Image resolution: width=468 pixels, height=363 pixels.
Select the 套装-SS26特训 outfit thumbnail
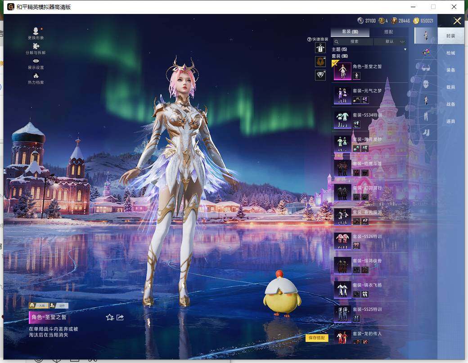click(342, 241)
